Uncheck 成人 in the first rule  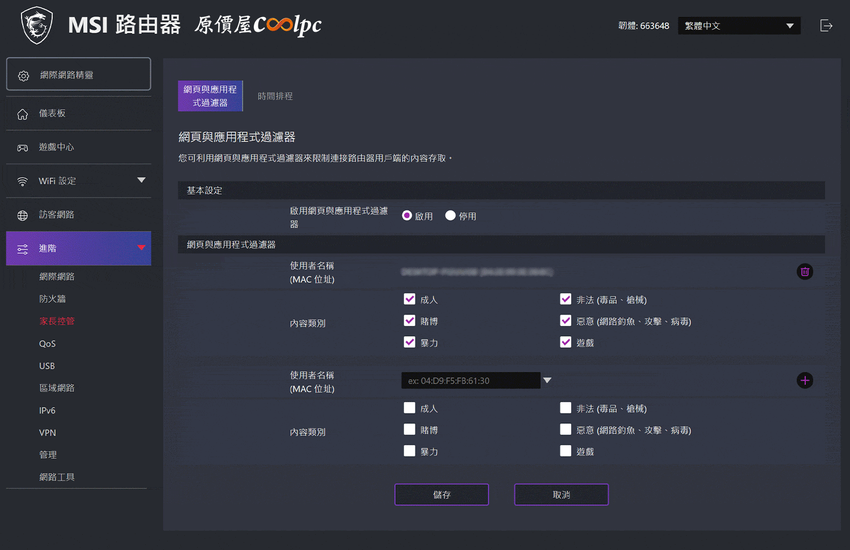(410, 299)
